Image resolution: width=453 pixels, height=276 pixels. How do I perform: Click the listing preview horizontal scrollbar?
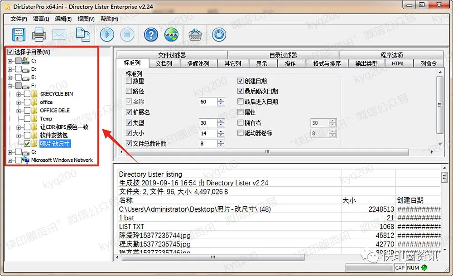[x=213, y=257]
